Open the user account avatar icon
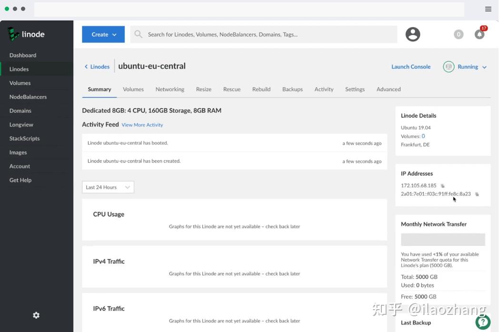Image resolution: width=499 pixels, height=332 pixels. [x=412, y=34]
